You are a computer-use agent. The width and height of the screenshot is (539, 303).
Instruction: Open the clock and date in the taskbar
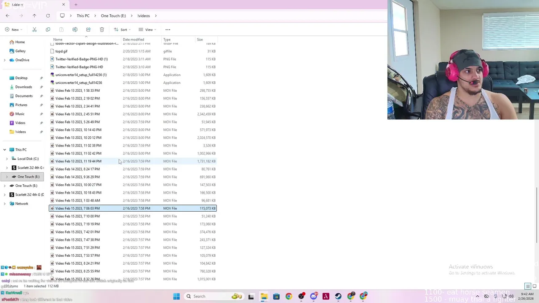(527, 296)
